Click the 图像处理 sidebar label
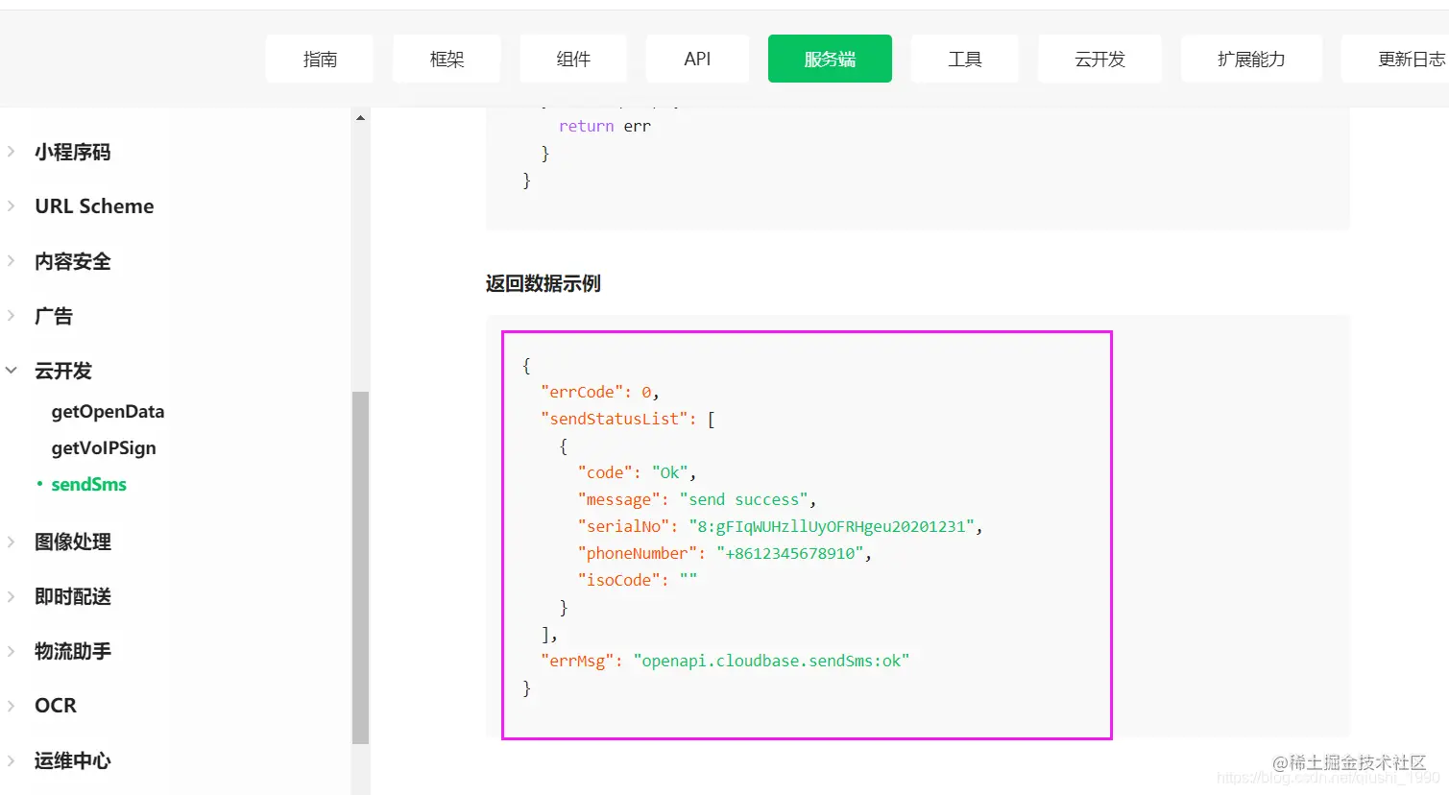The width and height of the screenshot is (1449, 795). coord(73,542)
